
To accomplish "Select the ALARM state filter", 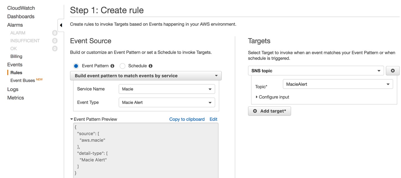I will pos(18,33).
